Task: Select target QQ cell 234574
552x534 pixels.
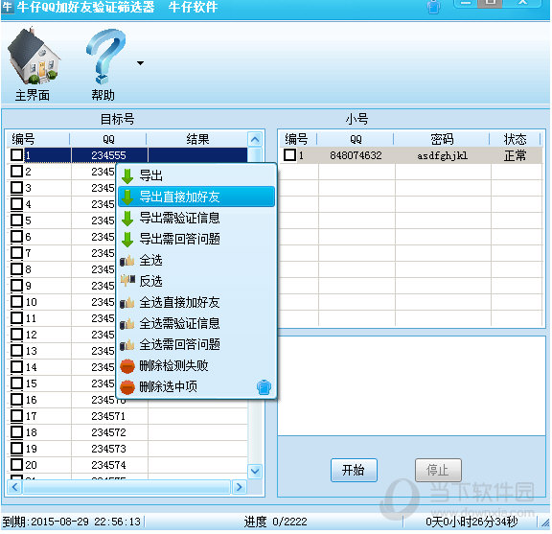Action: coord(109,465)
